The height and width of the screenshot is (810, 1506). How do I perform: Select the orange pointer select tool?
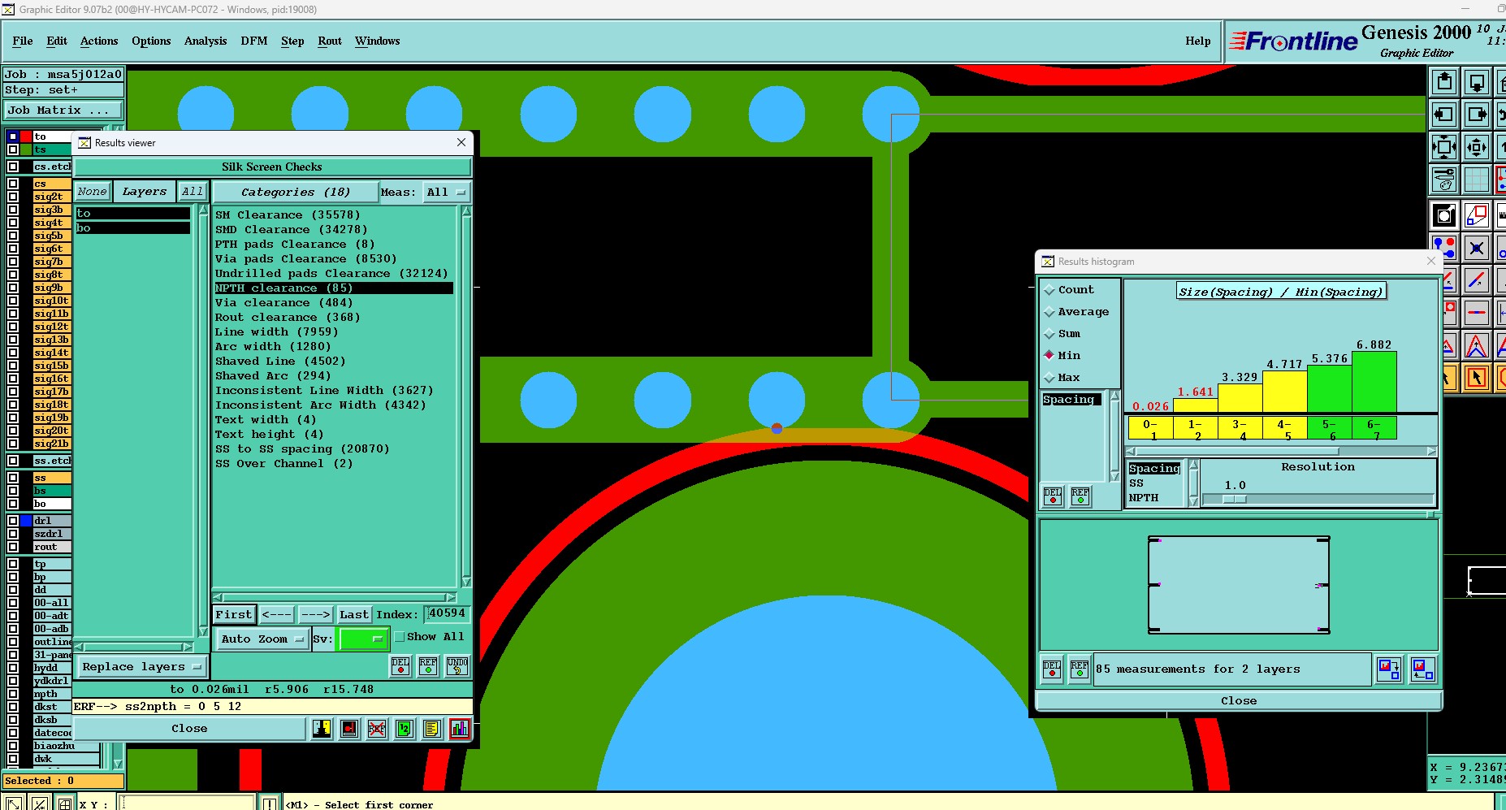tap(1477, 378)
